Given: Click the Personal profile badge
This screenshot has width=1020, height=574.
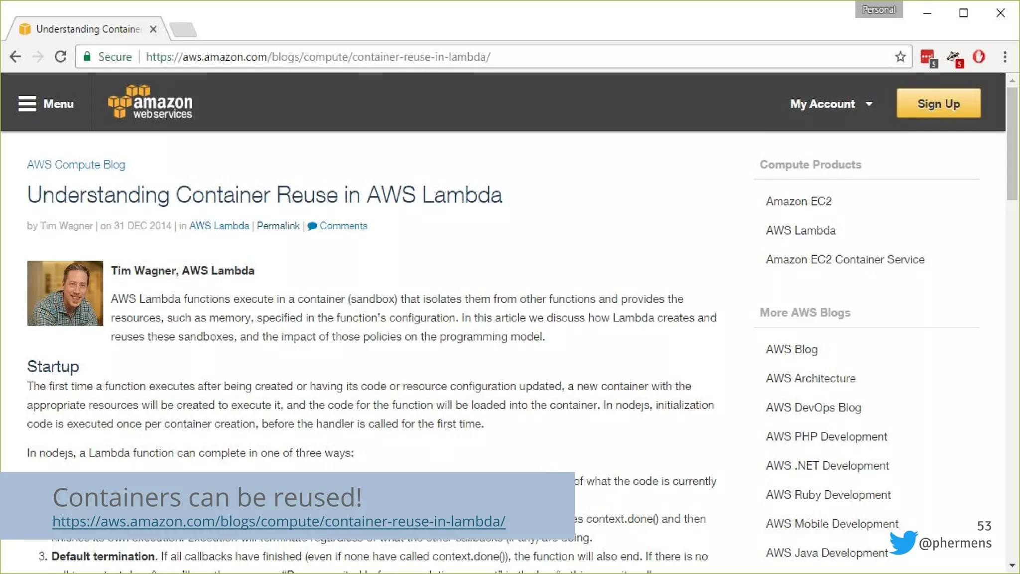Looking at the screenshot, I should tap(879, 9).
